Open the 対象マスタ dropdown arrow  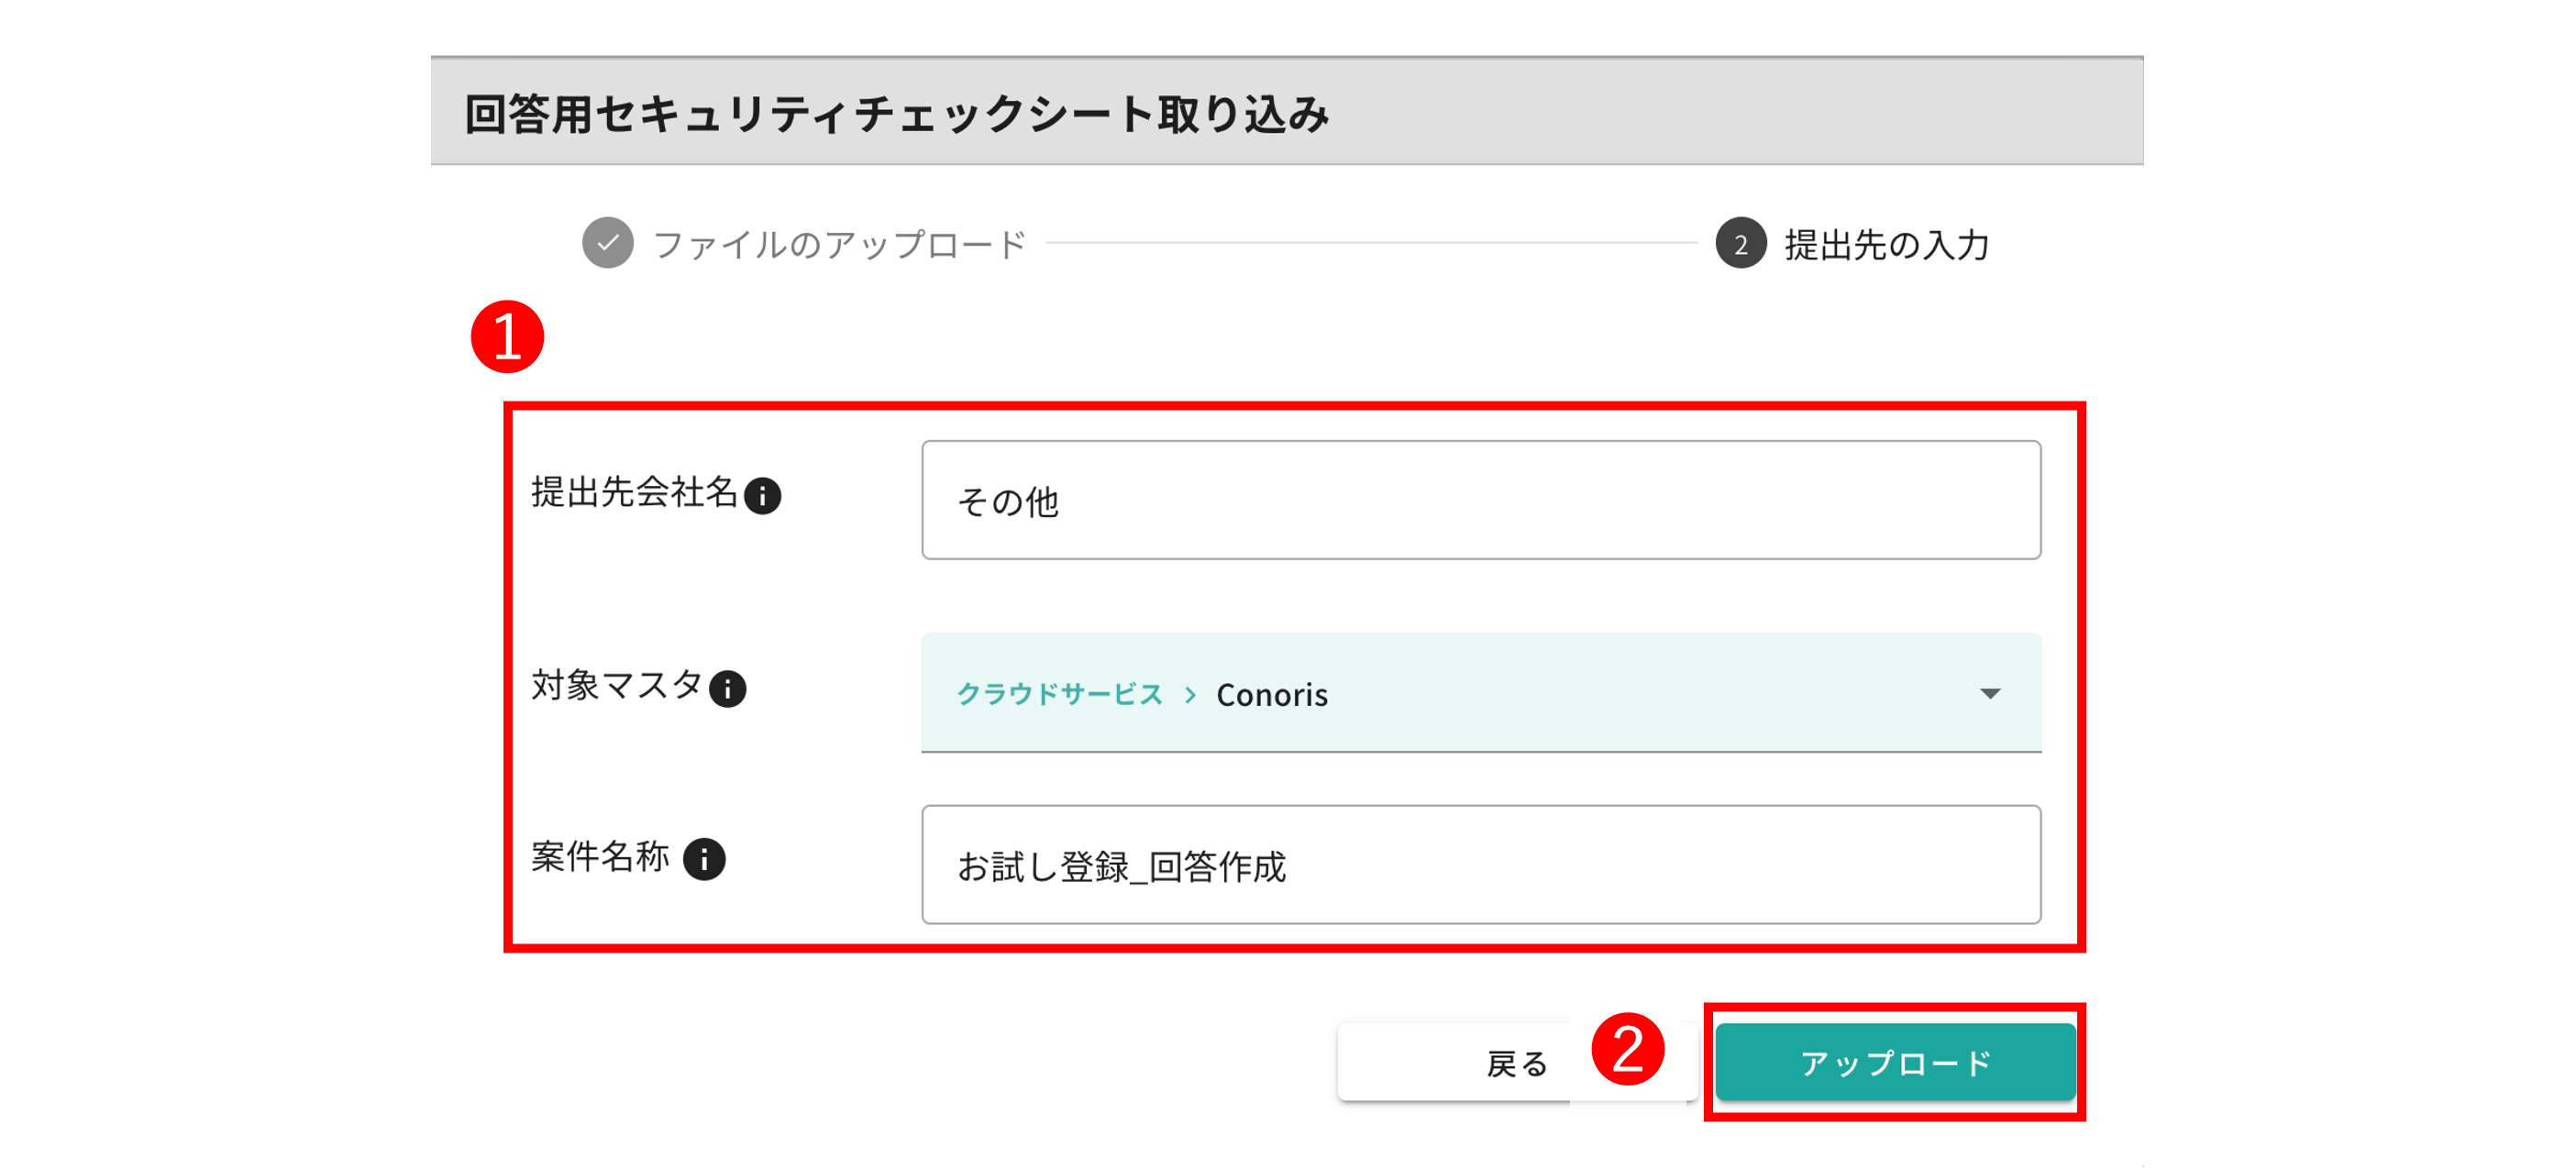tap(1990, 694)
